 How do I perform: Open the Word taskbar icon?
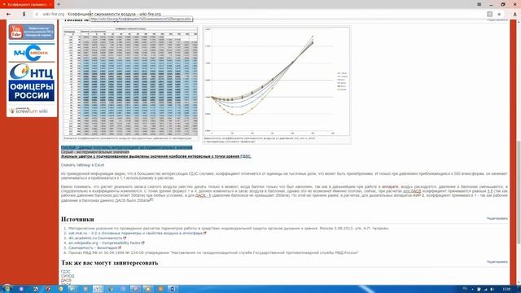pyautogui.click(x=173, y=289)
